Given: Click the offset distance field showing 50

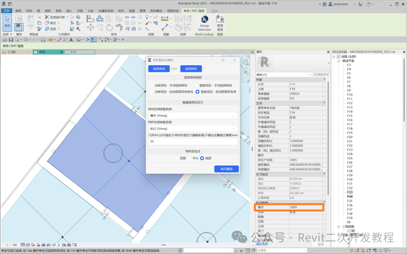Looking at the screenshot, I should pyautogui.click(x=193, y=141).
